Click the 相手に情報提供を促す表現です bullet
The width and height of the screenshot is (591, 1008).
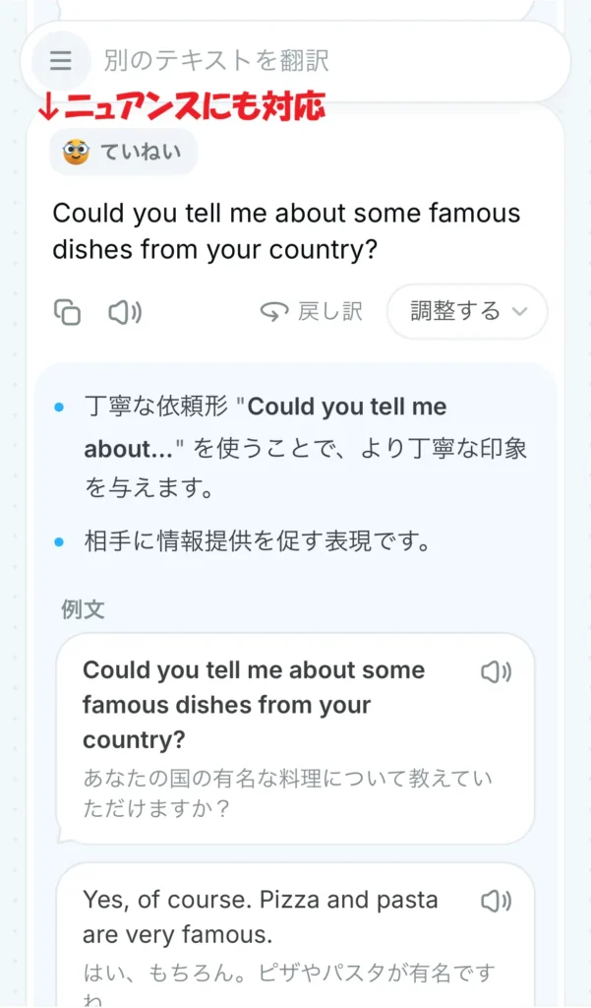(x=258, y=542)
